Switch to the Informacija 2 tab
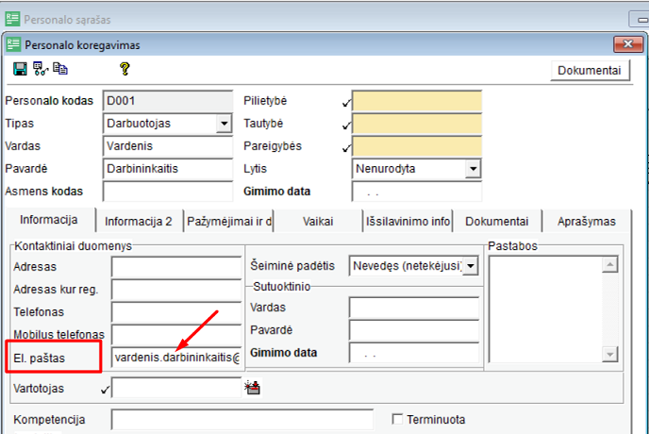The image size is (649, 434). 138,222
